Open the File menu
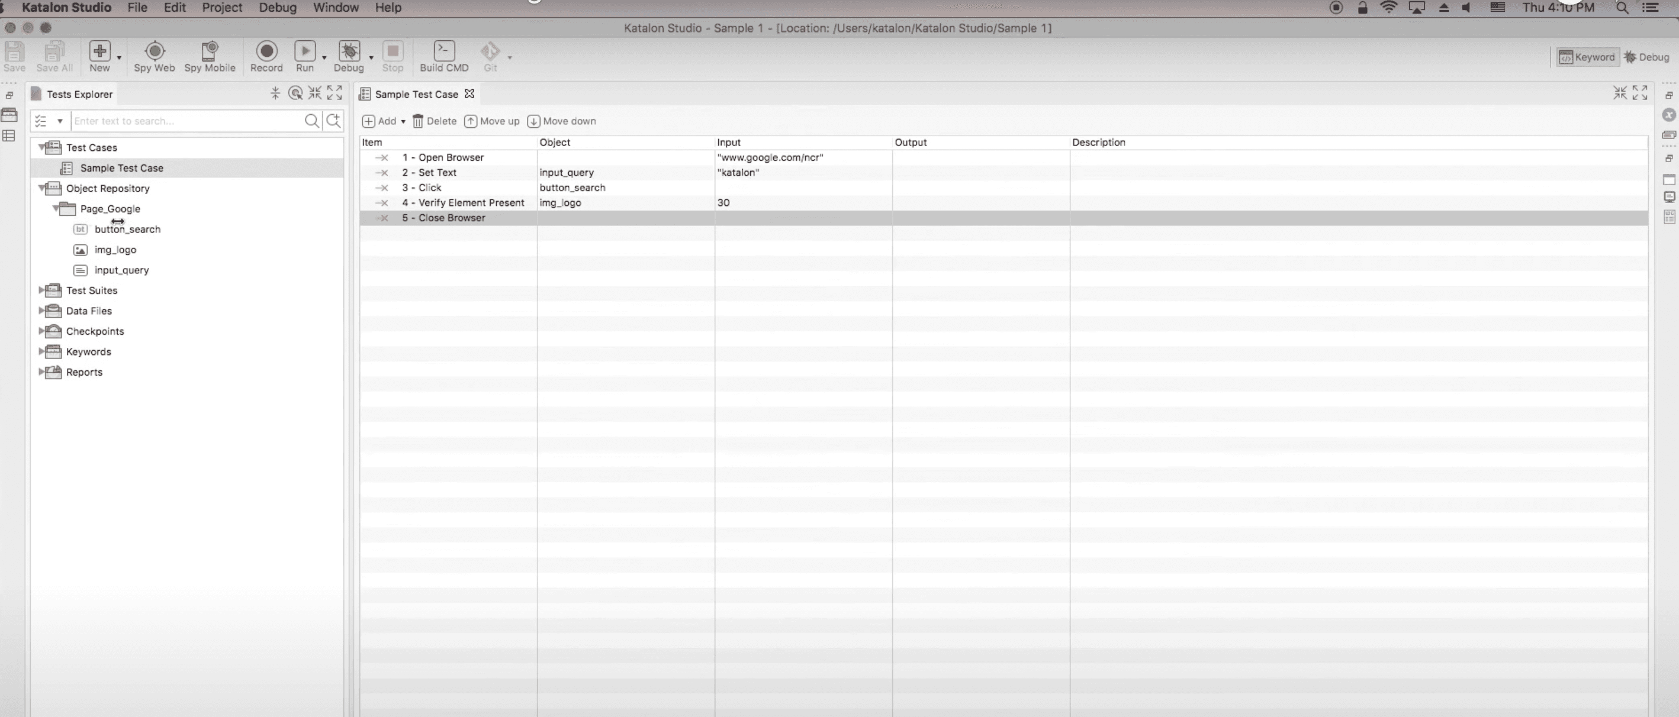Image resolution: width=1679 pixels, height=717 pixels. pyautogui.click(x=137, y=8)
